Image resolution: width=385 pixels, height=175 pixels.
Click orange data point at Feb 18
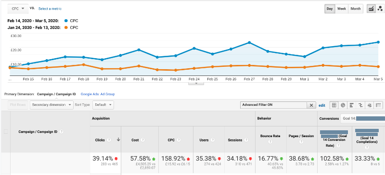click(x=83, y=64)
